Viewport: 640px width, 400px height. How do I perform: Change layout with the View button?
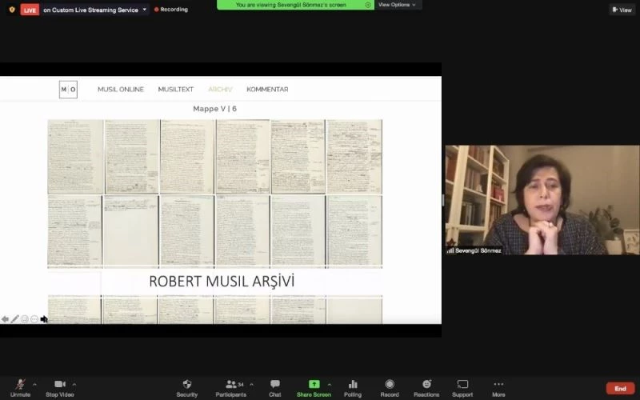click(x=622, y=10)
